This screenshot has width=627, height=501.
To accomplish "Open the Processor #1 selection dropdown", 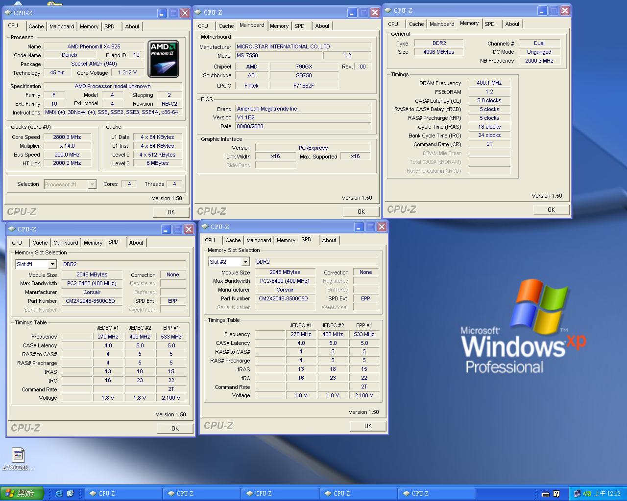I will [x=92, y=184].
